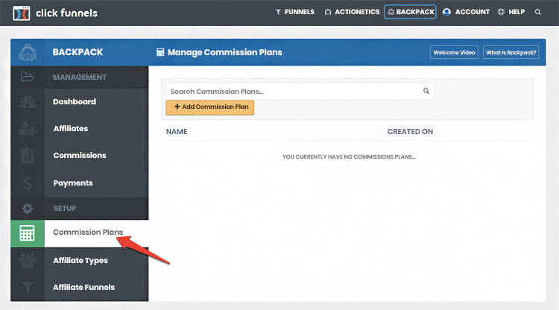Screen dimensions: 559x310
Task: Click the green Commission Plans calculator icon
Action: coord(28,232)
